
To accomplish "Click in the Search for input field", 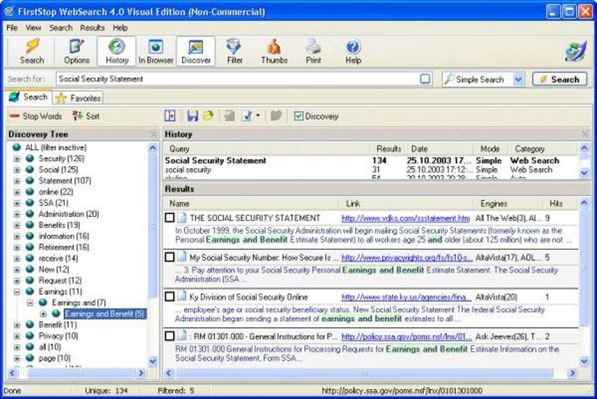I will 238,79.
